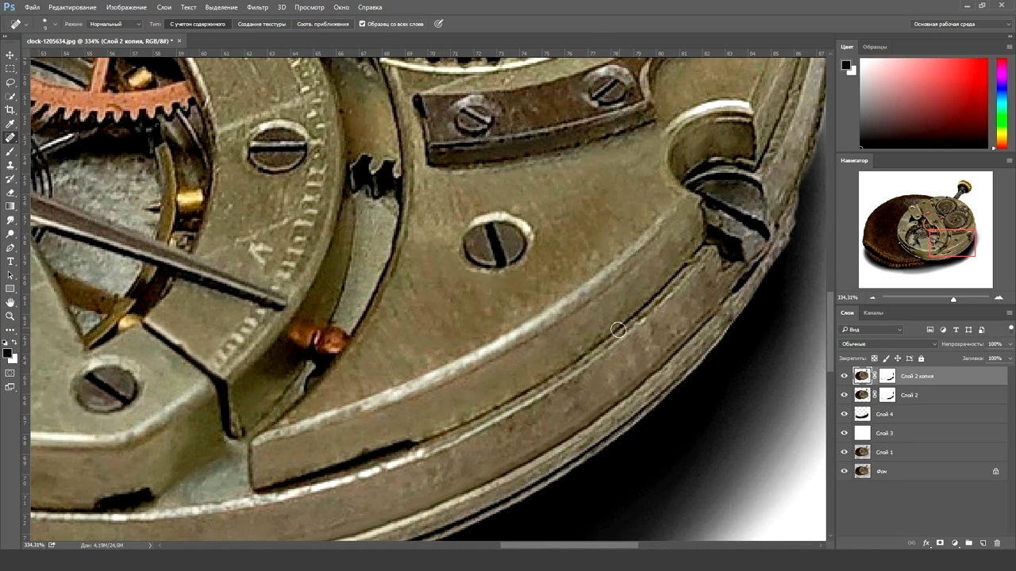
Task: Open the tool preset picker arrow
Action: 26,24
